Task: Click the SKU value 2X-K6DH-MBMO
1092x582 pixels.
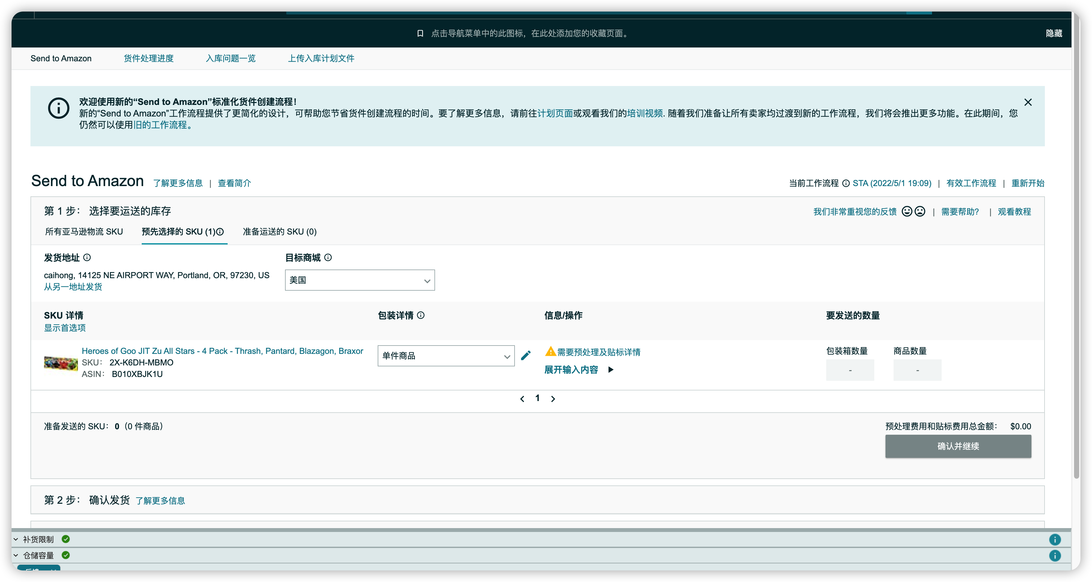Action: (x=142, y=363)
